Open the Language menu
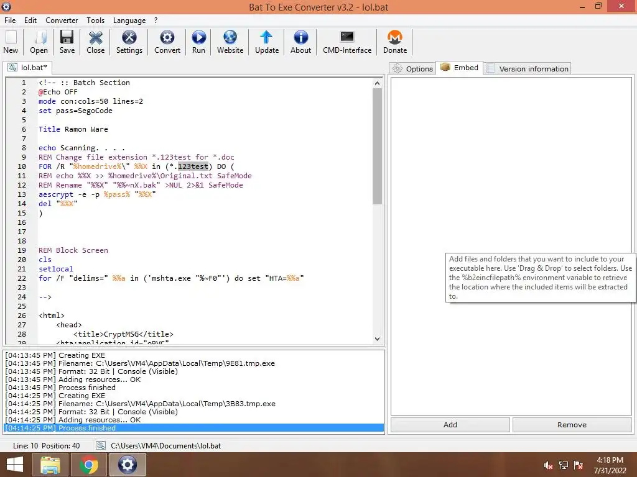Image resolution: width=637 pixels, height=477 pixels. 129,20
